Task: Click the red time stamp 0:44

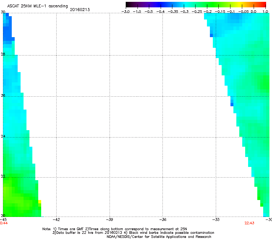Action: tap(4, 223)
